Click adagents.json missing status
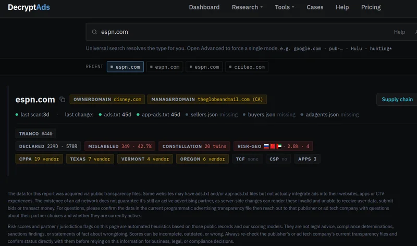The width and height of the screenshot is (417, 246). pyautogui.click(x=329, y=115)
